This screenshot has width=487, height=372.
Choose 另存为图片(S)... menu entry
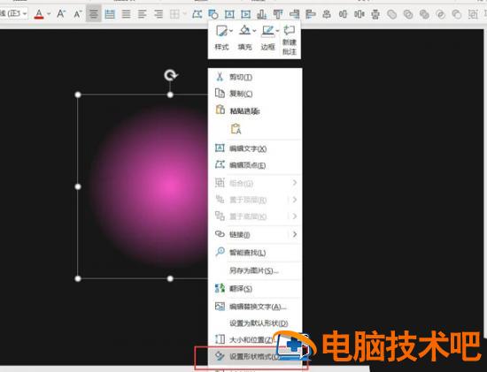pos(255,270)
